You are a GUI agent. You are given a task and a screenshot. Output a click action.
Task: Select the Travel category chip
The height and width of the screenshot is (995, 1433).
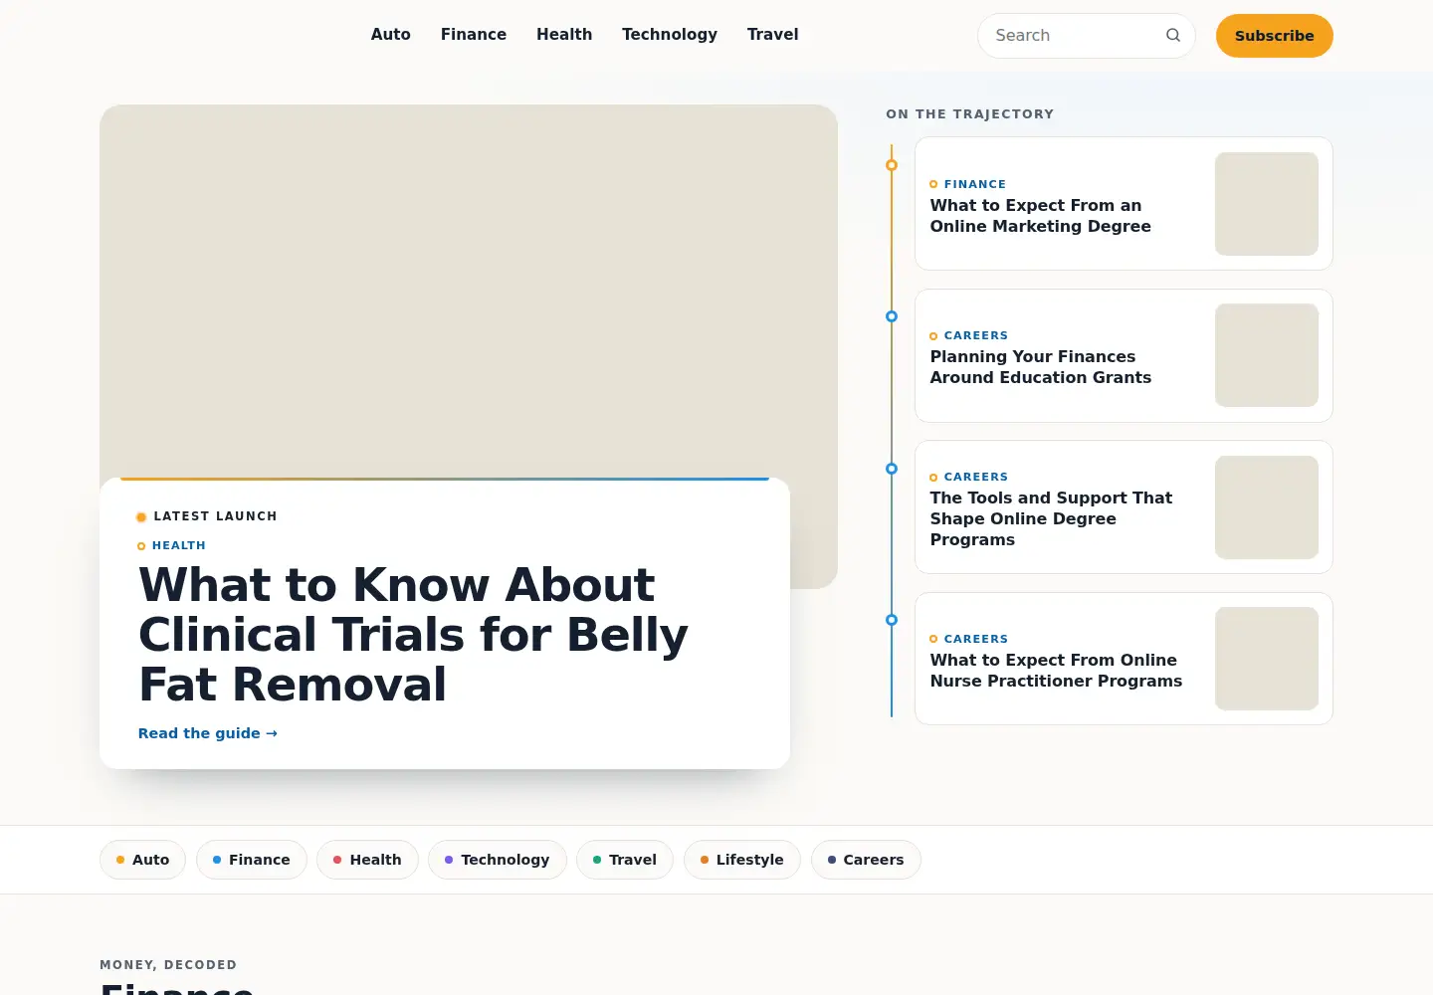coord(625,860)
